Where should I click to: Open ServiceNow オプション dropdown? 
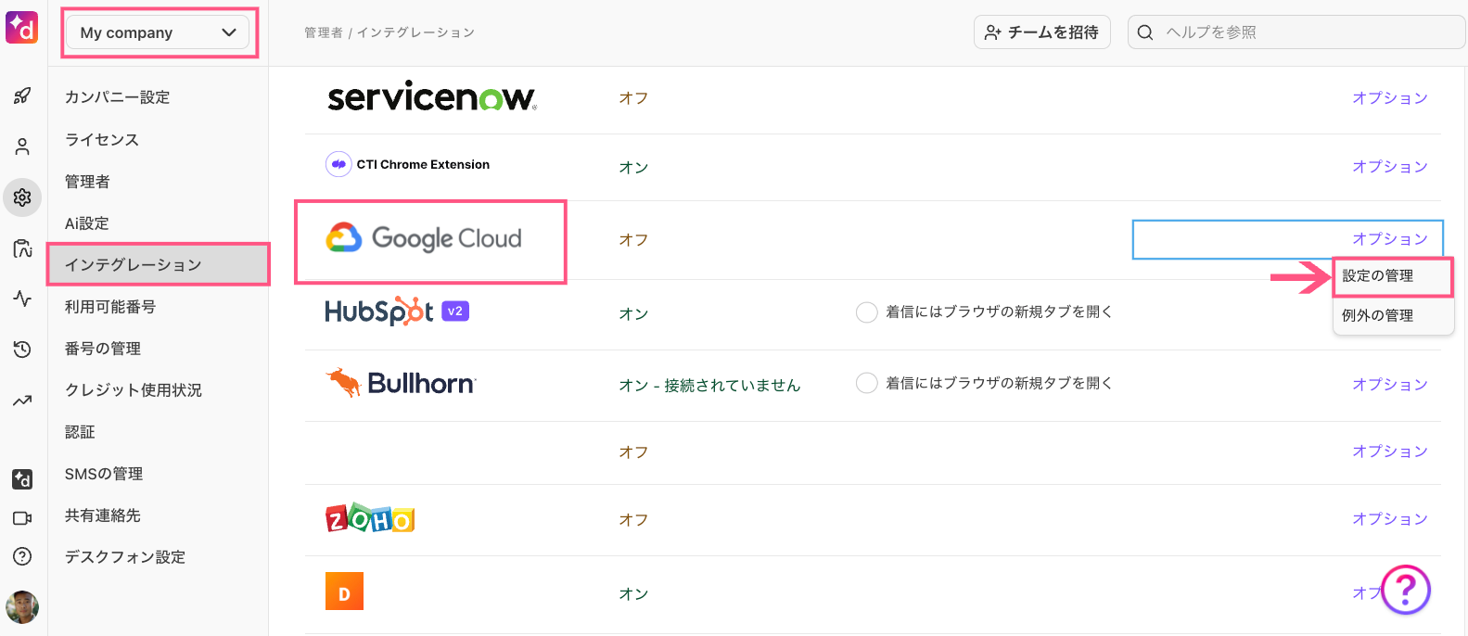point(1389,98)
